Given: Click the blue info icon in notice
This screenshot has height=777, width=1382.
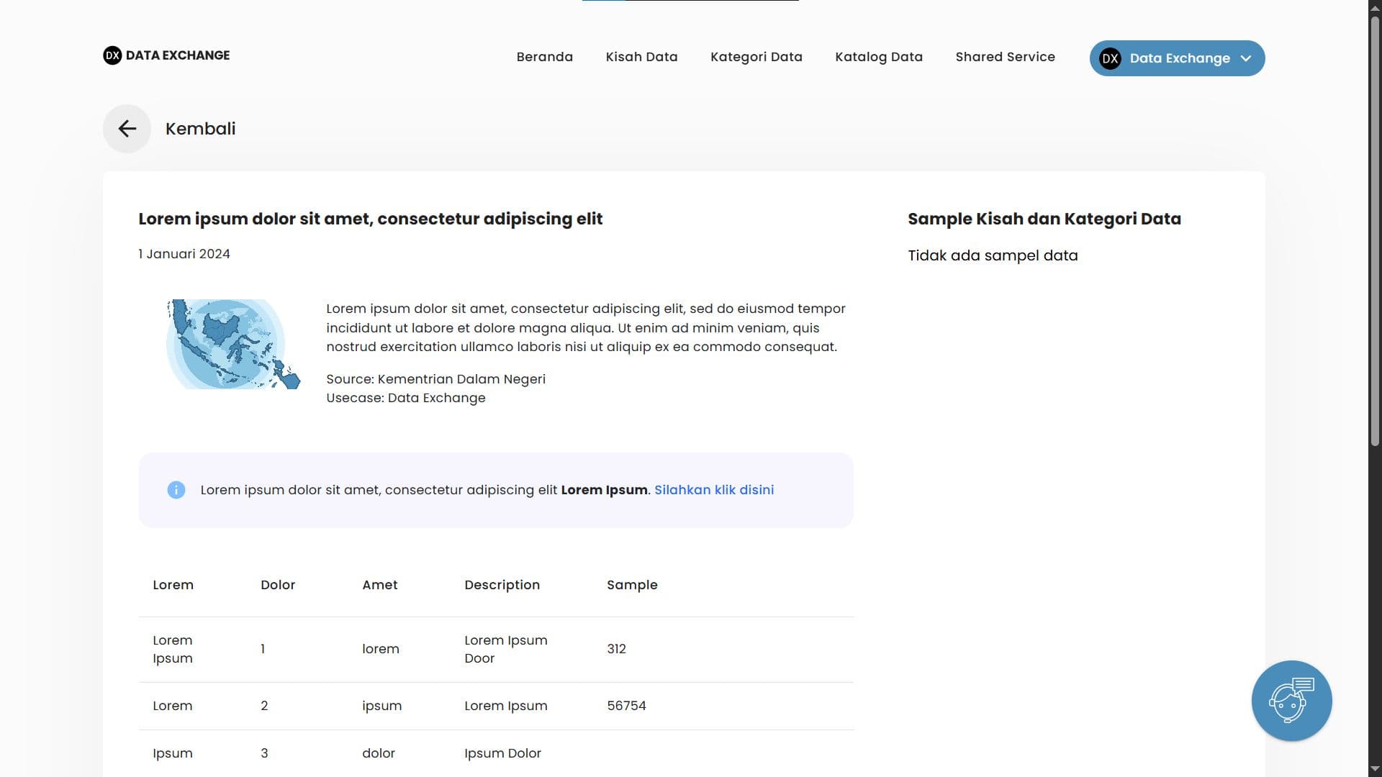Looking at the screenshot, I should pyautogui.click(x=176, y=490).
